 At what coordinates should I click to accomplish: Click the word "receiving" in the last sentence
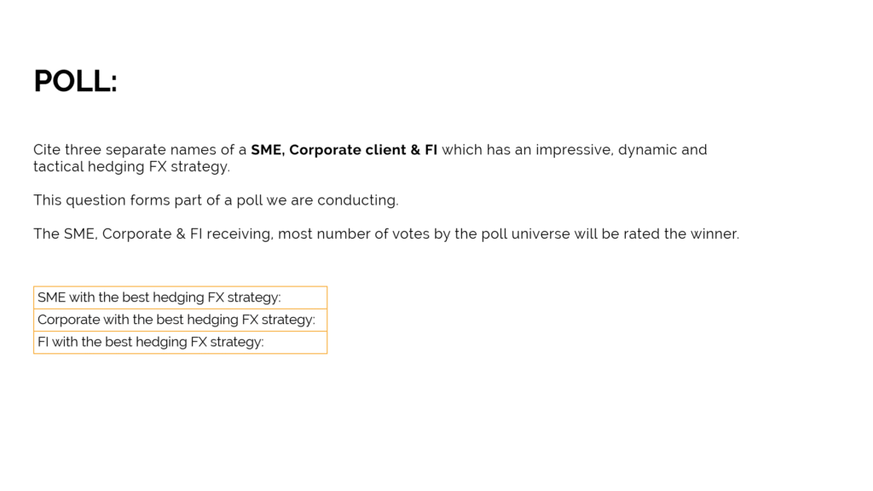click(x=239, y=234)
